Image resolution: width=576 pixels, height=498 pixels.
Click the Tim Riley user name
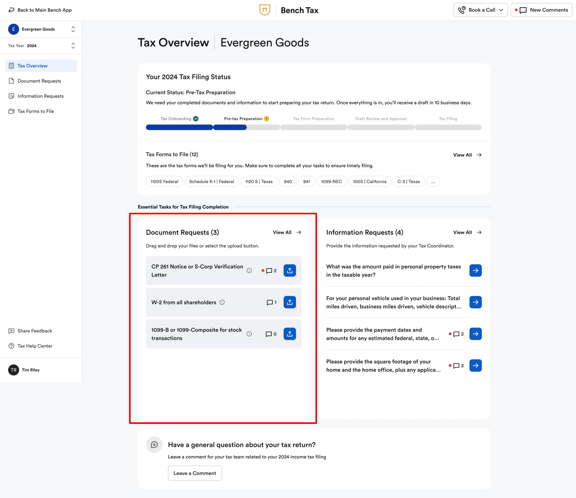click(31, 370)
